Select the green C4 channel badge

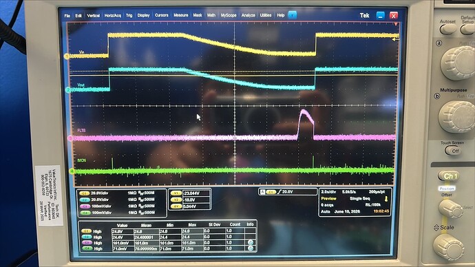pos(85,213)
